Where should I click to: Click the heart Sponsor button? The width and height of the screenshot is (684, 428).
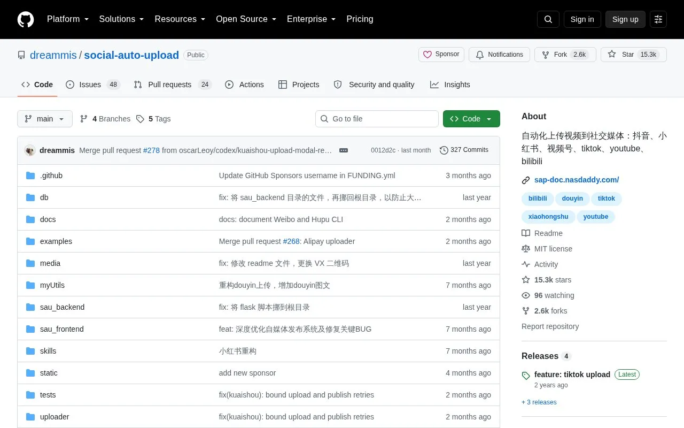click(x=441, y=55)
